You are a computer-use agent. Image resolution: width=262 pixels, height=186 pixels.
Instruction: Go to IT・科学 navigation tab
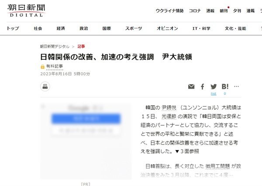click(x=201, y=28)
